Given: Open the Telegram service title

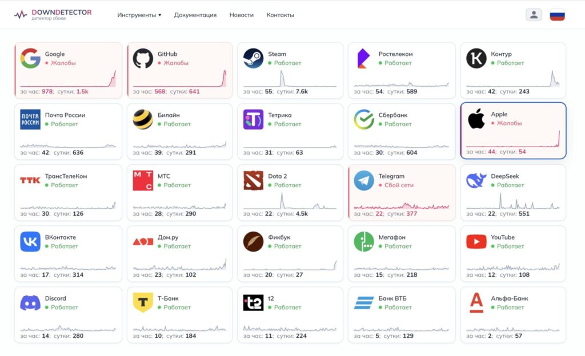Looking at the screenshot, I should pyautogui.click(x=391, y=176).
